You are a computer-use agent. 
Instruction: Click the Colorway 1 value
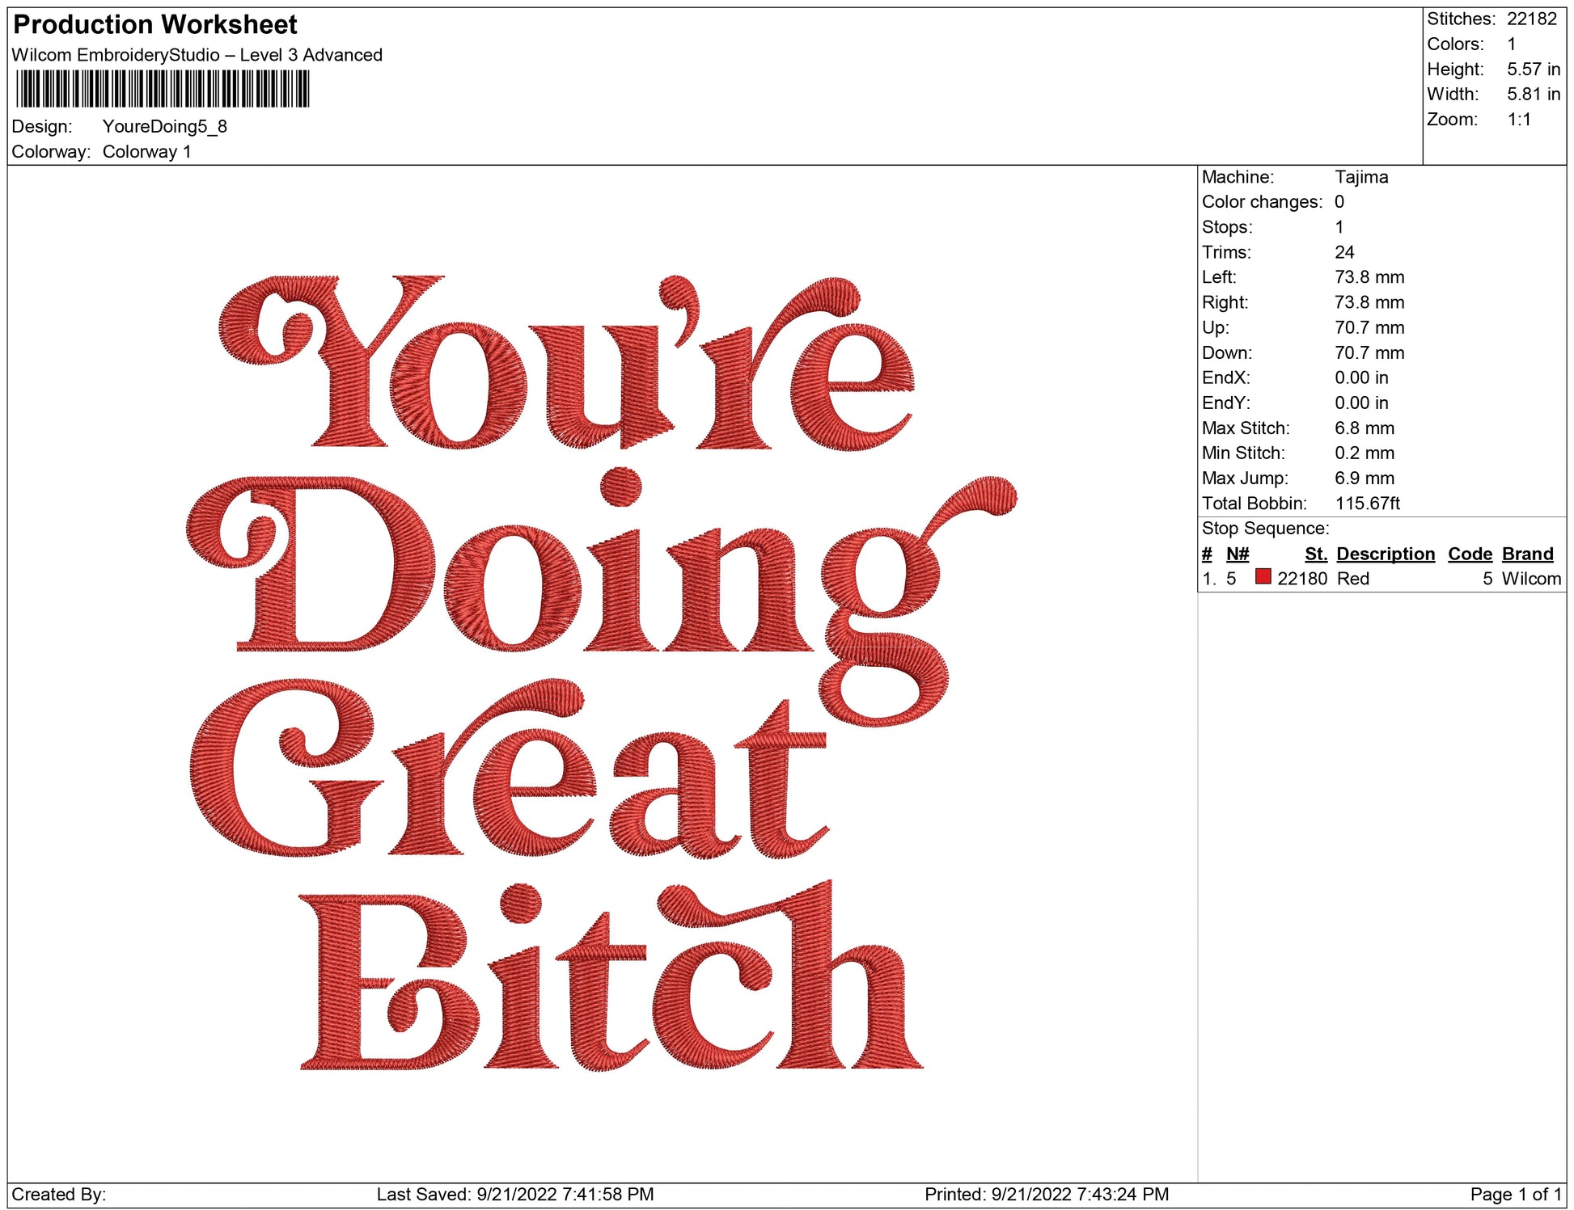coord(146,152)
